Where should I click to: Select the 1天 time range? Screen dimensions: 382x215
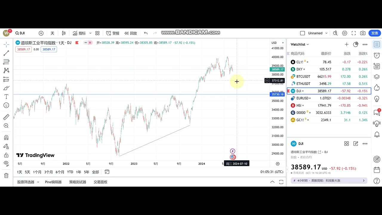[19, 172]
